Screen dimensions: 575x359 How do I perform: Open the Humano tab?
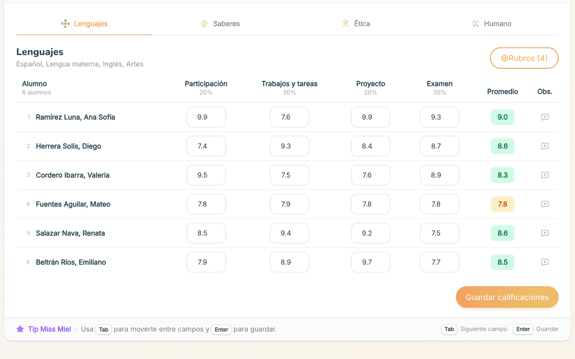coord(491,23)
